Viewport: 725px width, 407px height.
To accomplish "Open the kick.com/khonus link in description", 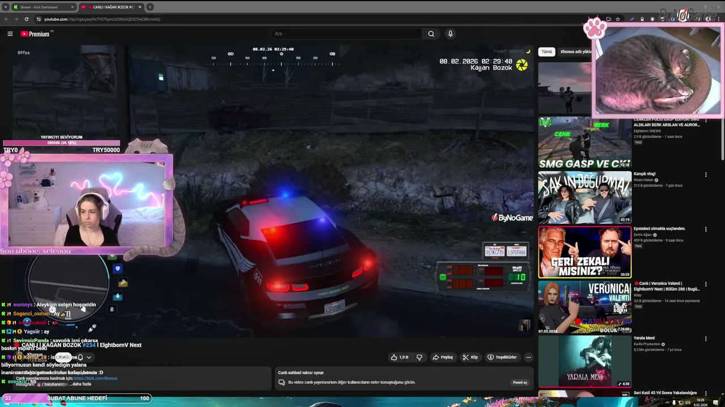I will [96, 378].
